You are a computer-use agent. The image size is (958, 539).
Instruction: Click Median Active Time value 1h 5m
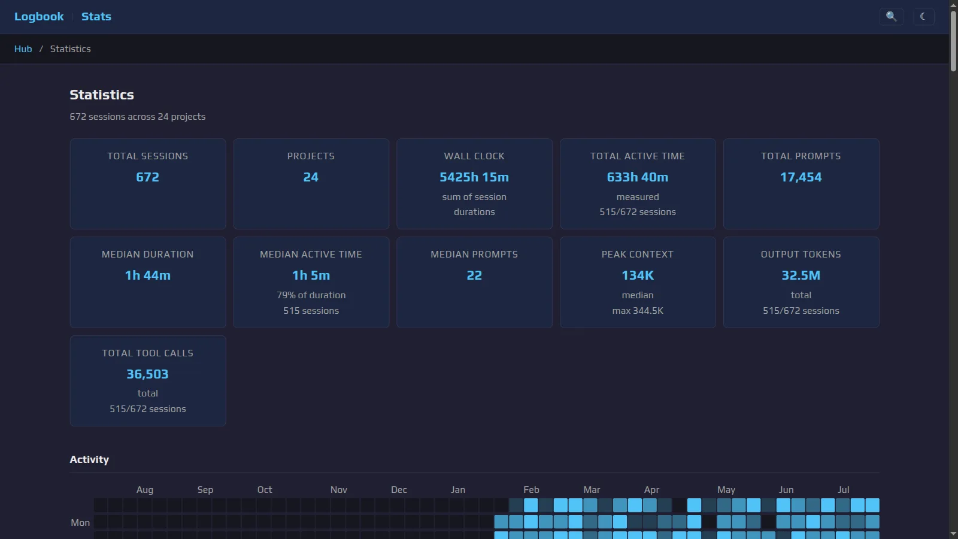311,275
